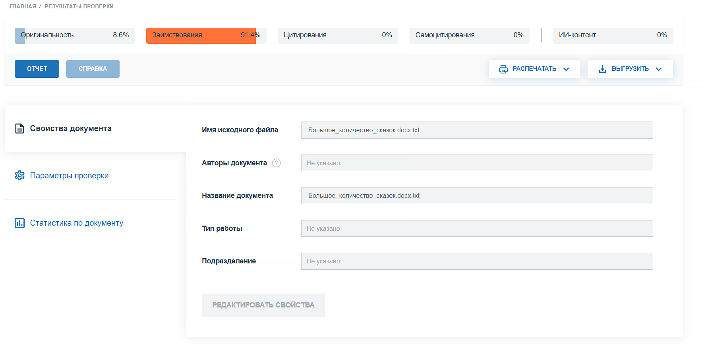
Task: Switch to the Справка tab
Action: (x=93, y=69)
